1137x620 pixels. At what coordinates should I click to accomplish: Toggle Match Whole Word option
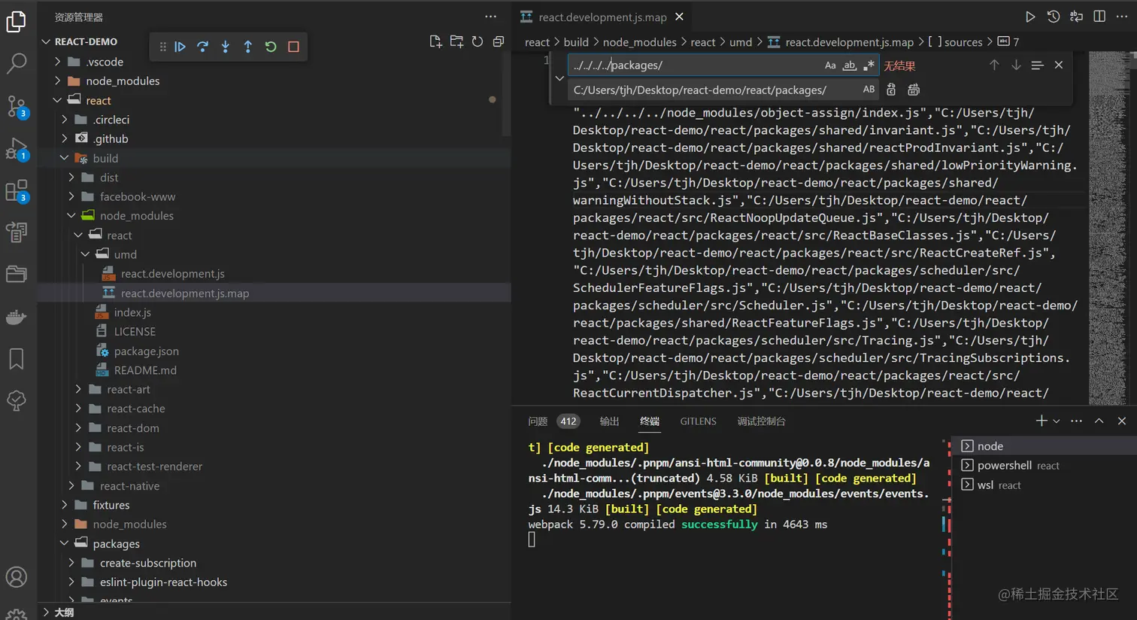pos(850,65)
